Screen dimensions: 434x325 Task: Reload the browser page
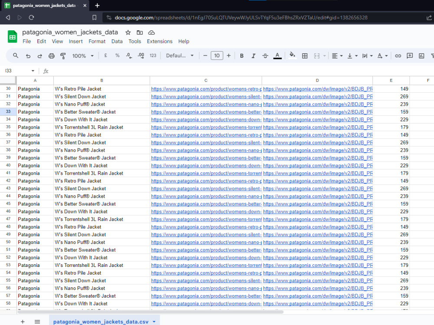tap(31, 17)
